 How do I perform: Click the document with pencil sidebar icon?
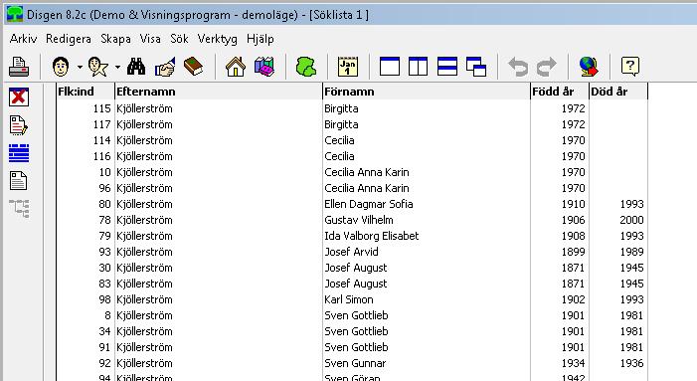tap(19, 125)
